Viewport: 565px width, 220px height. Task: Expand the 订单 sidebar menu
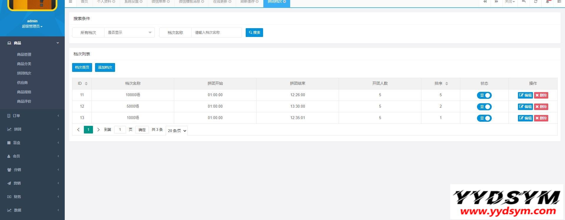[32, 116]
